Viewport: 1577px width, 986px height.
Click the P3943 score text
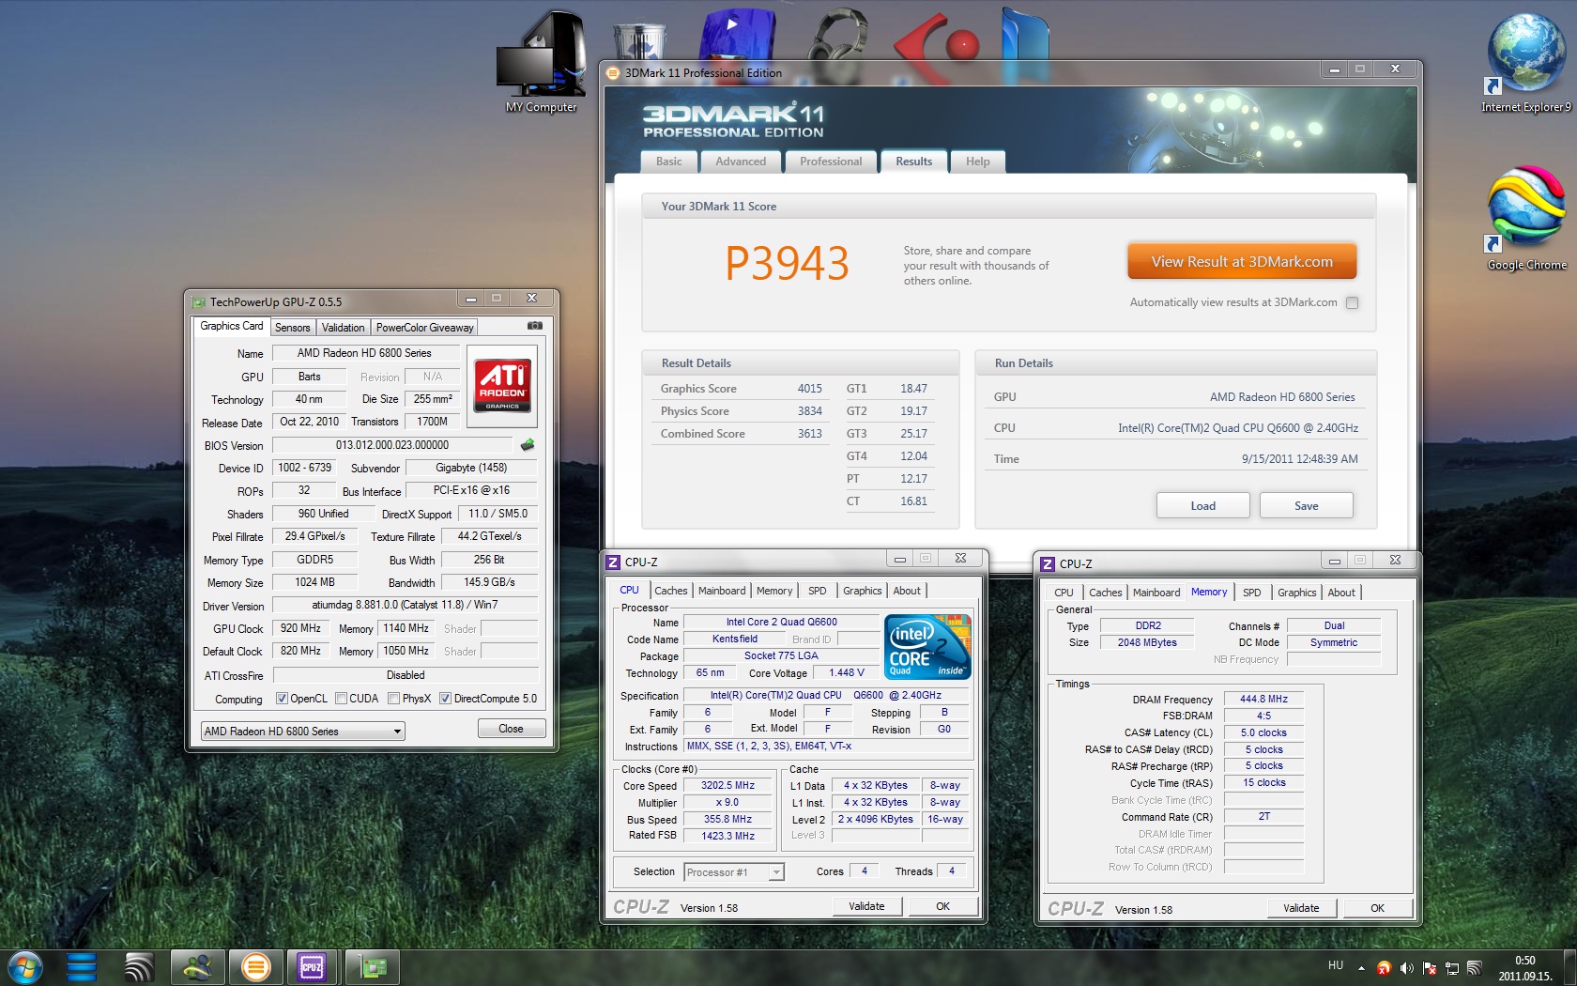787,263
